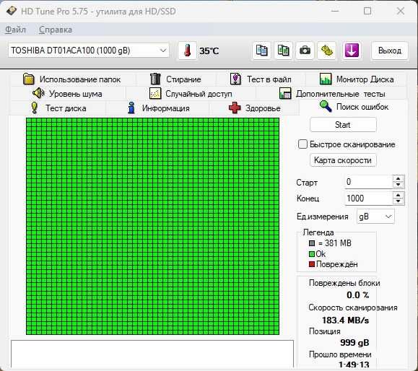This screenshot has height=371, width=418.
Task: Switch to the Уровень шума tab
Action: click(67, 94)
